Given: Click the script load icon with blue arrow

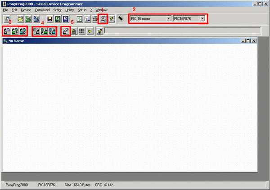Looking at the screenshot, I should [87, 19].
